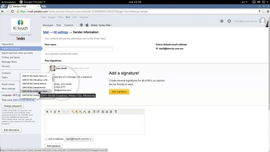Open Actividades in the top bar

point(8,2)
